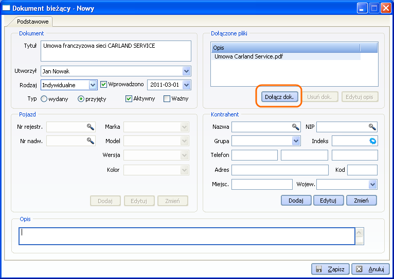Select the przyjęty radio button

coord(81,99)
